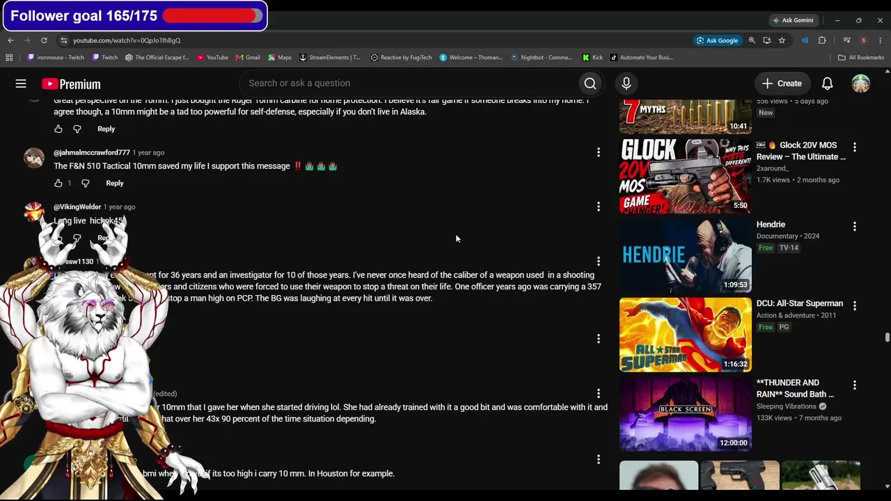Open options for the 36 years investigator comment
The height and width of the screenshot is (501, 891).
point(599,261)
